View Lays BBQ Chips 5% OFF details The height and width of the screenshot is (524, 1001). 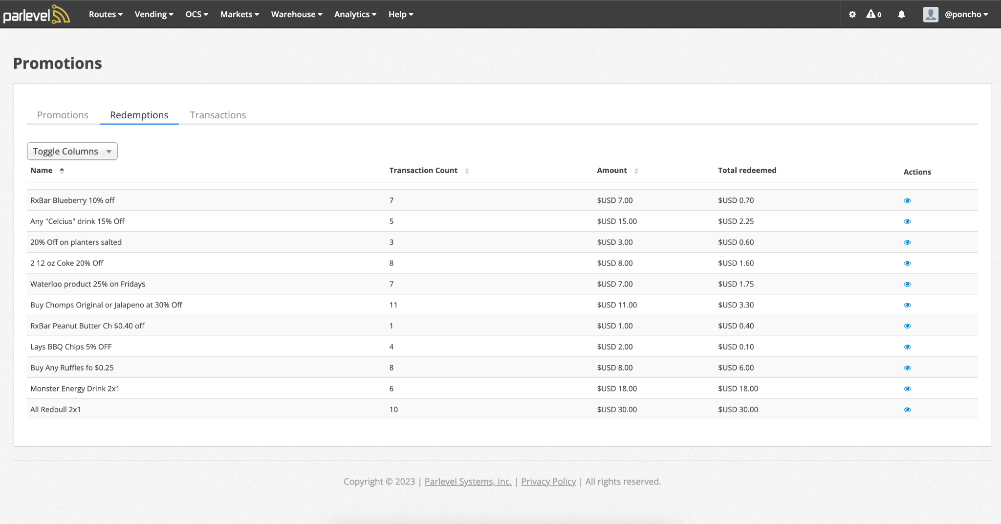pyautogui.click(x=907, y=347)
